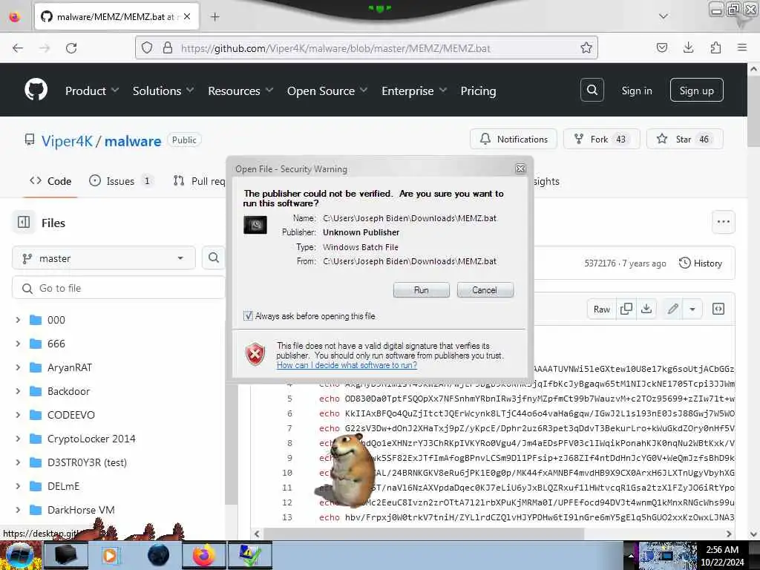The height and width of the screenshot is (570, 760).
Task: Open How can I decide what software link
Action: (x=347, y=365)
